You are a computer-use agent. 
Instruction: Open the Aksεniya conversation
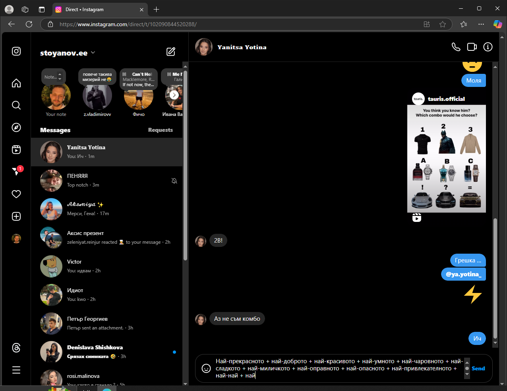106,209
